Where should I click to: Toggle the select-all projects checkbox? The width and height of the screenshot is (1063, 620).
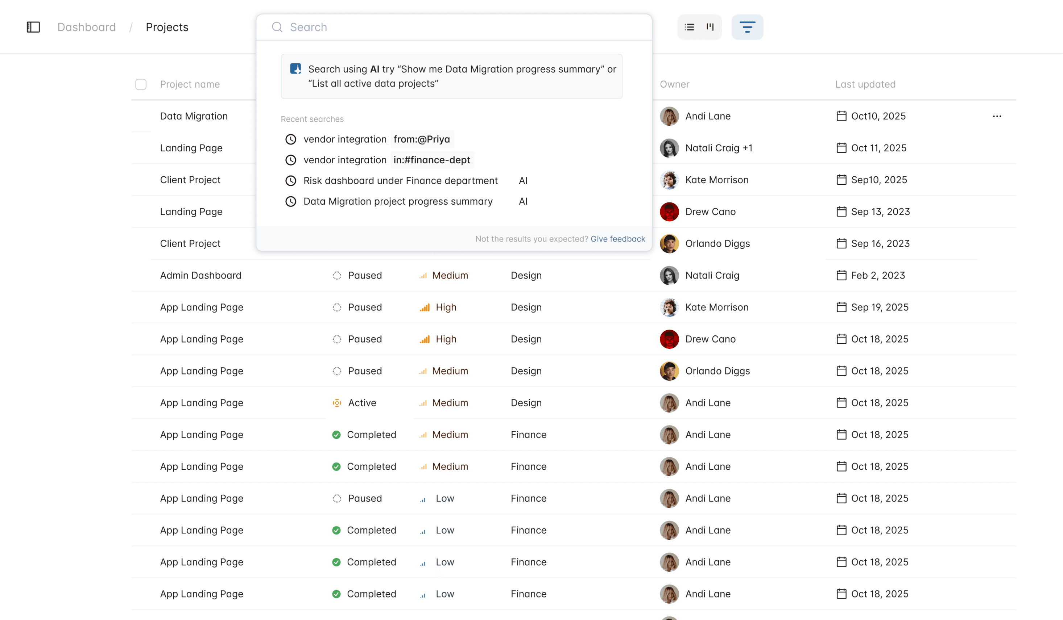[x=141, y=84]
